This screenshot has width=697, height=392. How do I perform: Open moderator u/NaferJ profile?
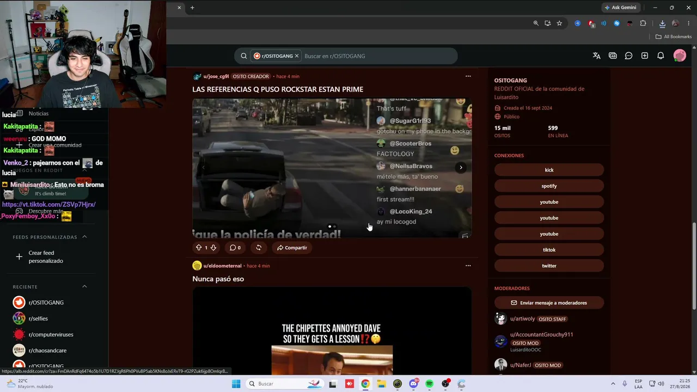(520, 365)
